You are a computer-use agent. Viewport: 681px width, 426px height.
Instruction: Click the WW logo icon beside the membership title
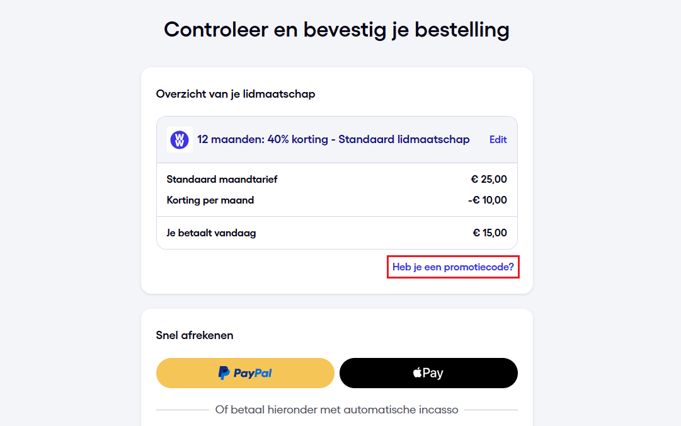(x=179, y=139)
